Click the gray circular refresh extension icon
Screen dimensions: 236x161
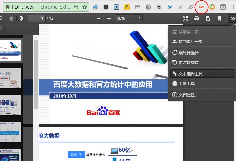148,7
